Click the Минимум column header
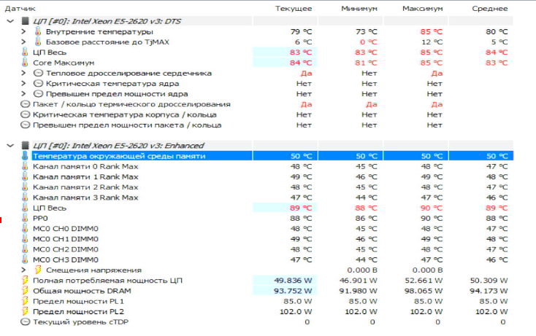Screen dimensions: 536x336 coord(359,9)
